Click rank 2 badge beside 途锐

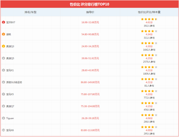click(x=3, y=34)
